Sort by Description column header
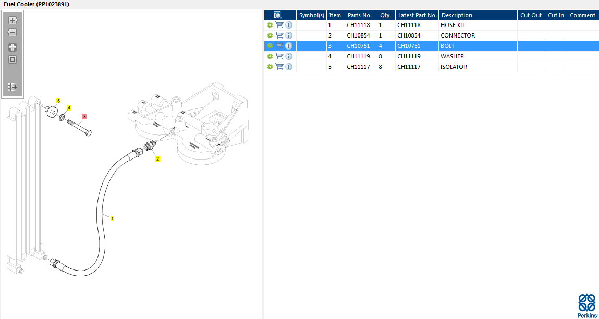The height and width of the screenshot is (319, 599). 457,15
